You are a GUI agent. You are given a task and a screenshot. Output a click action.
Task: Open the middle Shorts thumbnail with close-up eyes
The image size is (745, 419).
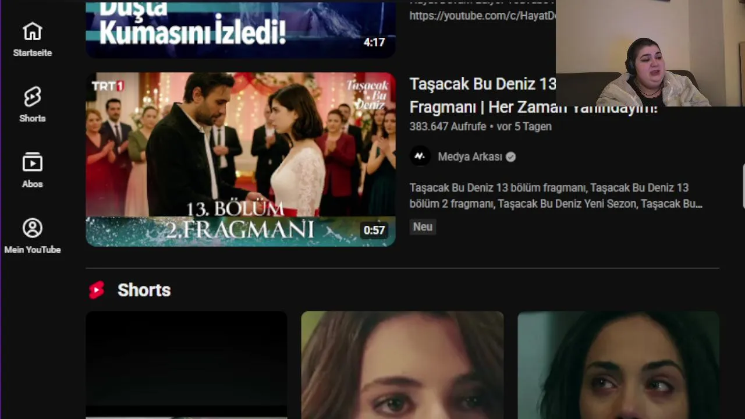[402, 365]
